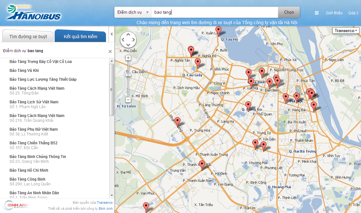361x213 pixels.
Task: Select Bảo Tàng Chiến Thắng B52
Action: click(34, 145)
